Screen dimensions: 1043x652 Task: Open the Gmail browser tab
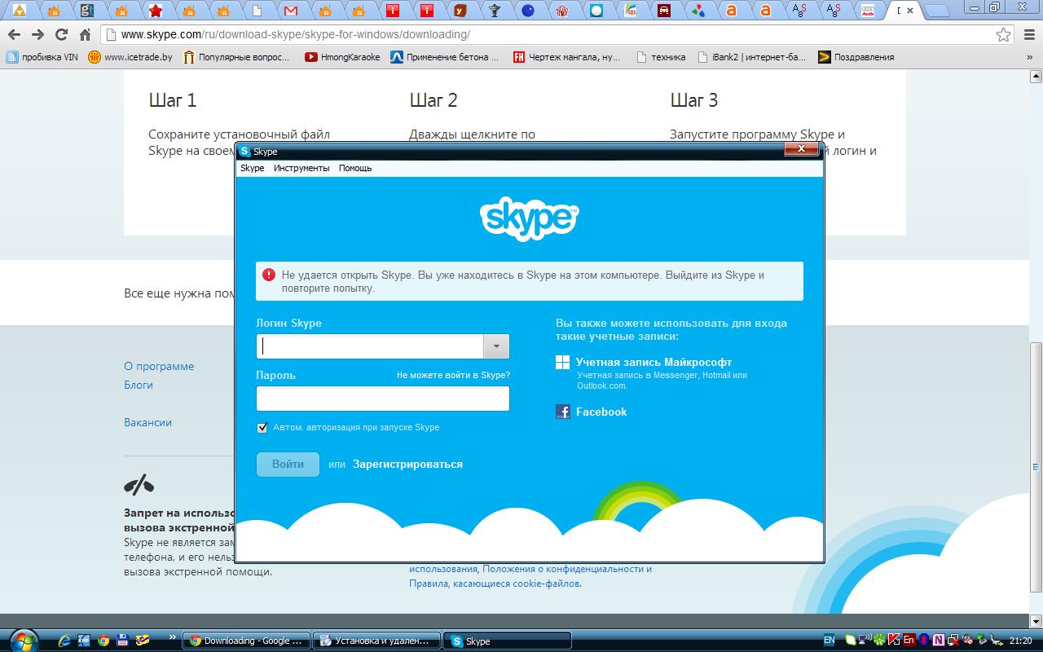pyautogui.click(x=291, y=11)
